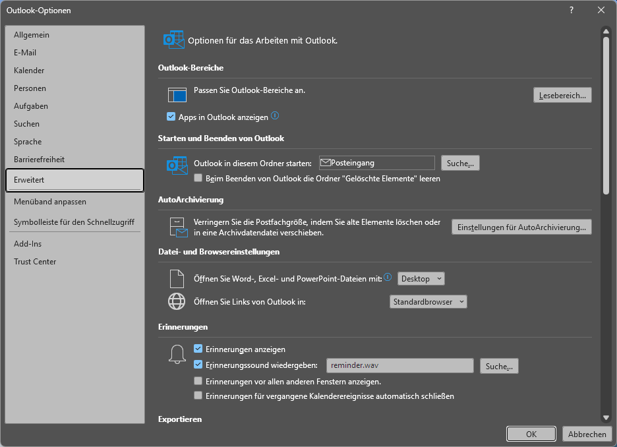Open the Allgemein options category
This screenshot has height=447, width=617.
point(74,35)
